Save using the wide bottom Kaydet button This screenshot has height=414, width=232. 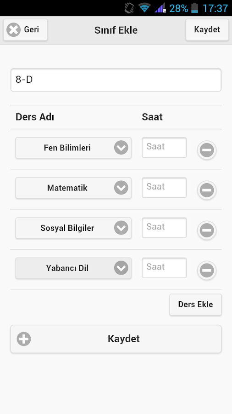pos(116,339)
